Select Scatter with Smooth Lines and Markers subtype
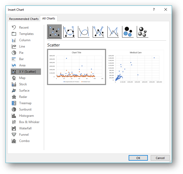183x174 pixels. pyautogui.click(x=69, y=32)
